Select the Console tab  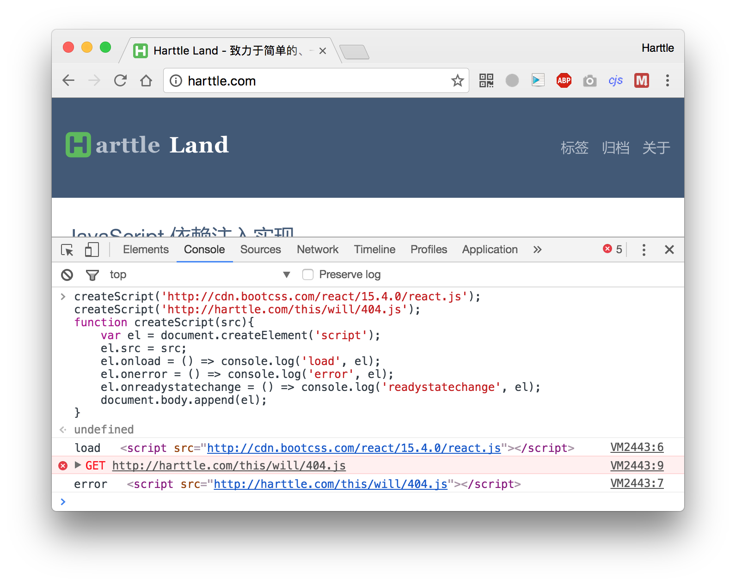point(204,250)
